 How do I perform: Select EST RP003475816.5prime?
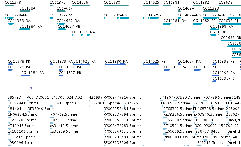122,98
